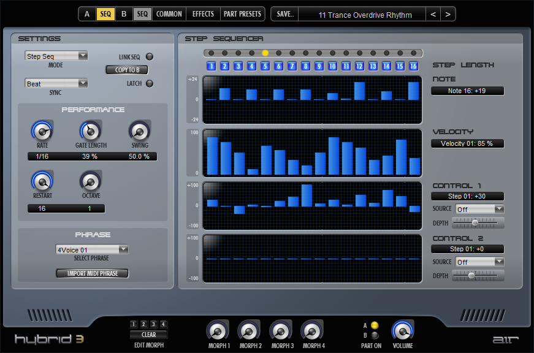The image size is (534, 353).
Task: Toggle step 15 button
Action: [x=400, y=66]
